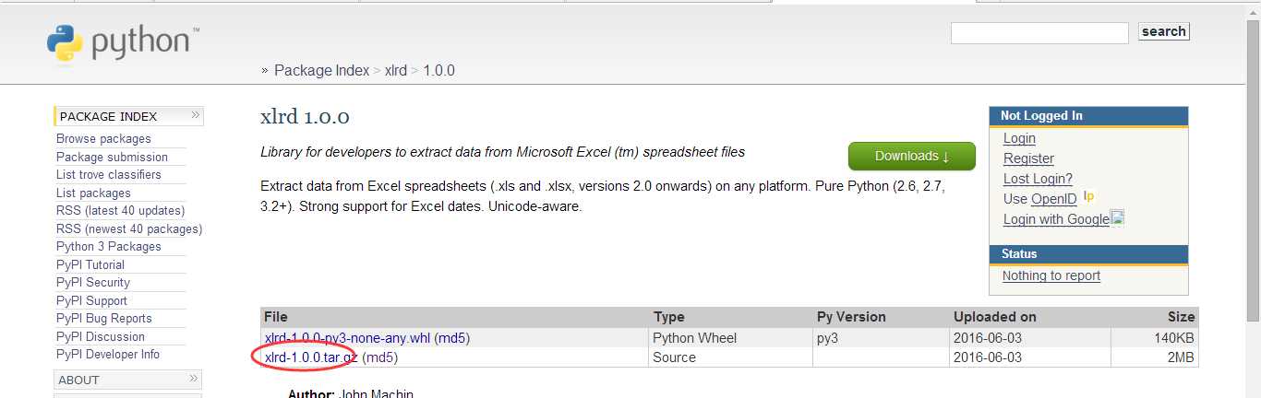This screenshot has width=1261, height=398.
Task: Open the xlrd breadcrumb link
Action: (396, 71)
